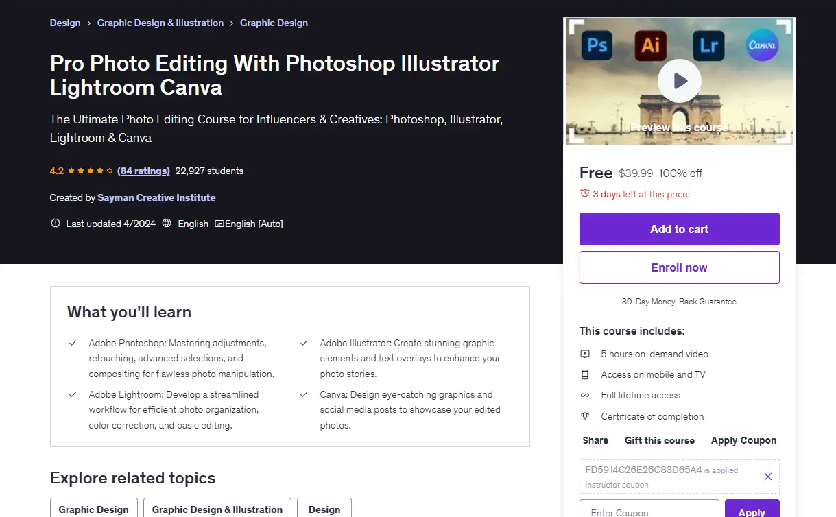
Task: Click the What you'll learn heading
Action: tap(129, 312)
